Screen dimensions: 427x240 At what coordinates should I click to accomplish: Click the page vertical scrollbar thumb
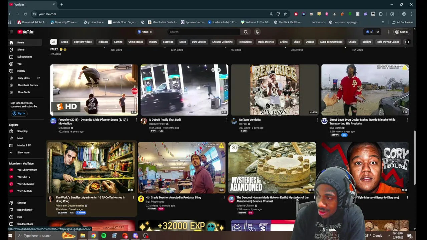point(415,158)
